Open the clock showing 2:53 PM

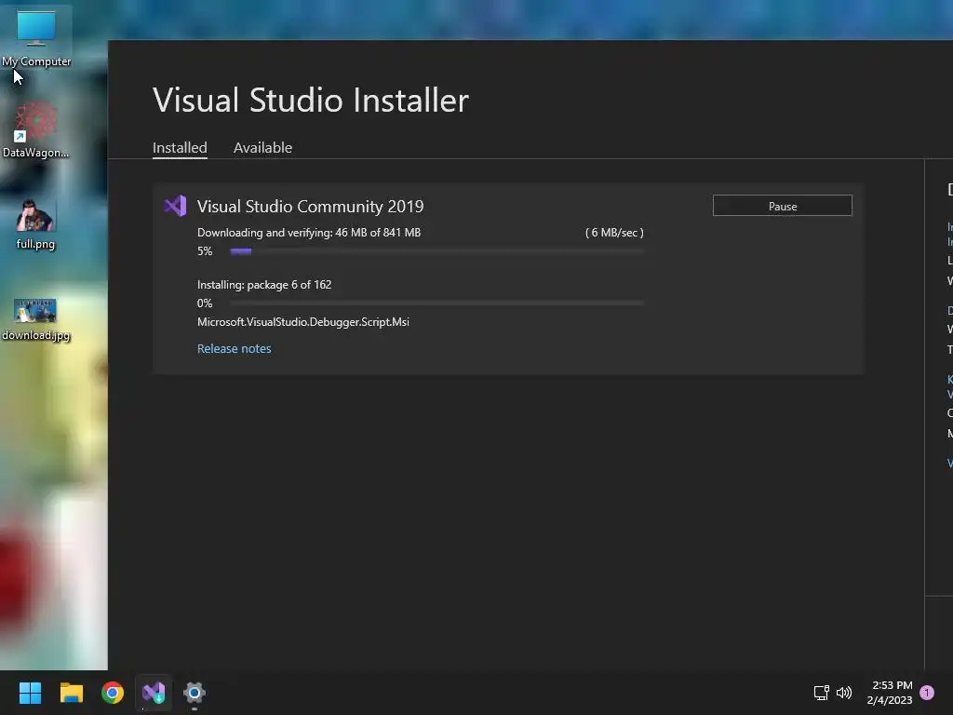(890, 693)
